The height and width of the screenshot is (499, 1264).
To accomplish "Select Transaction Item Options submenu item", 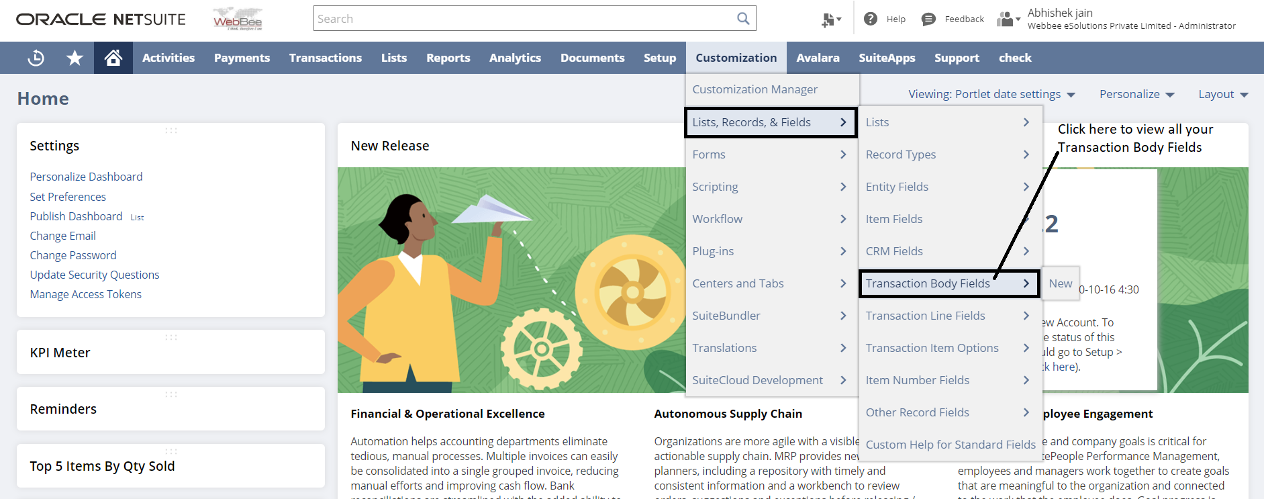I will 950,348.
